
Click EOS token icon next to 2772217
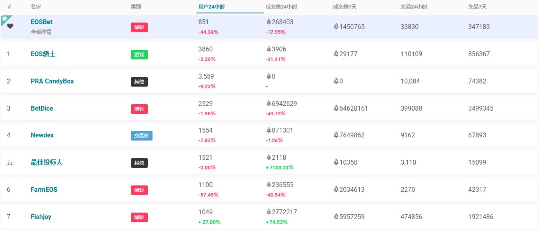[269, 212]
